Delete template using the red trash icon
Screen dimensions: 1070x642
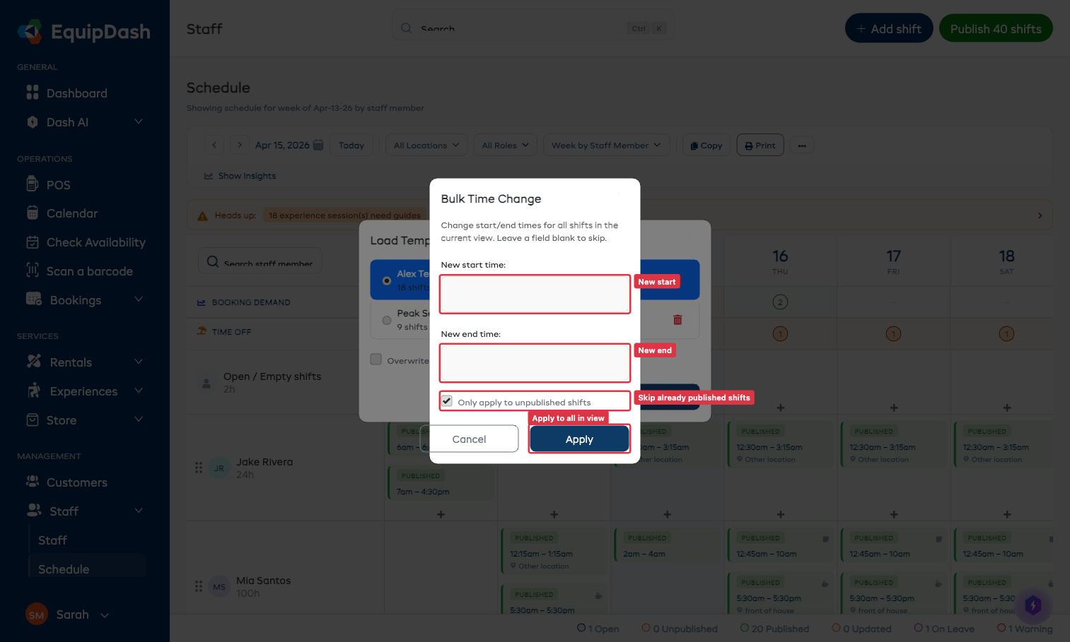[x=678, y=320]
